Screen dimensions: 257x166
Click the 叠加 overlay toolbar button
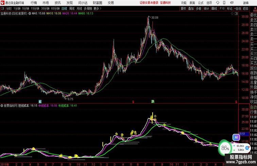click(x=191, y=9)
